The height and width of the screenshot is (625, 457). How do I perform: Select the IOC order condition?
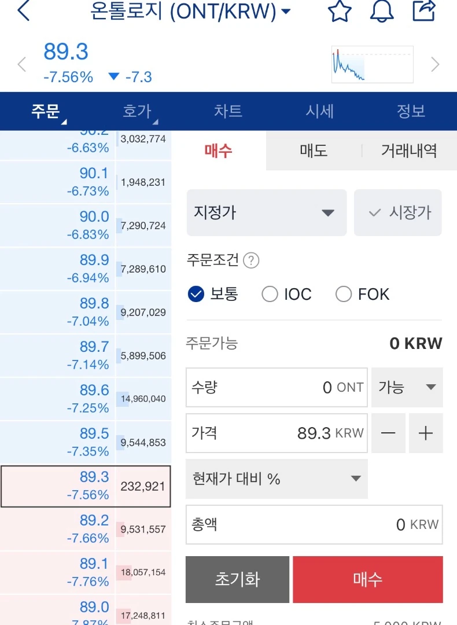(x=286, y=294)
